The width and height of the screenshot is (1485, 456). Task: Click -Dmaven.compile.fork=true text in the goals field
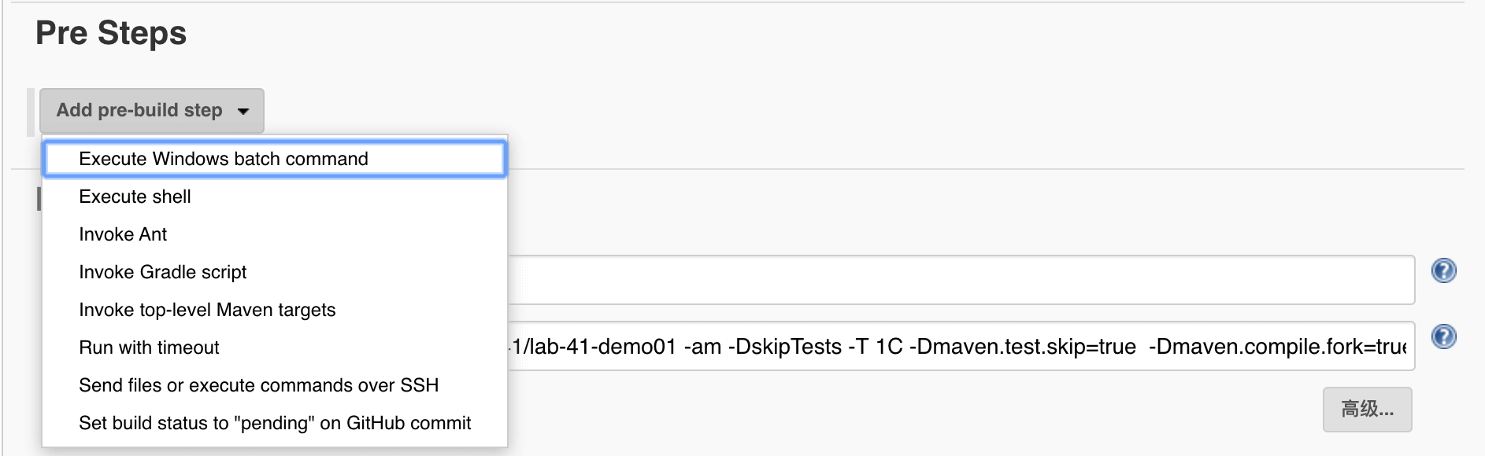pos(1278,347)
